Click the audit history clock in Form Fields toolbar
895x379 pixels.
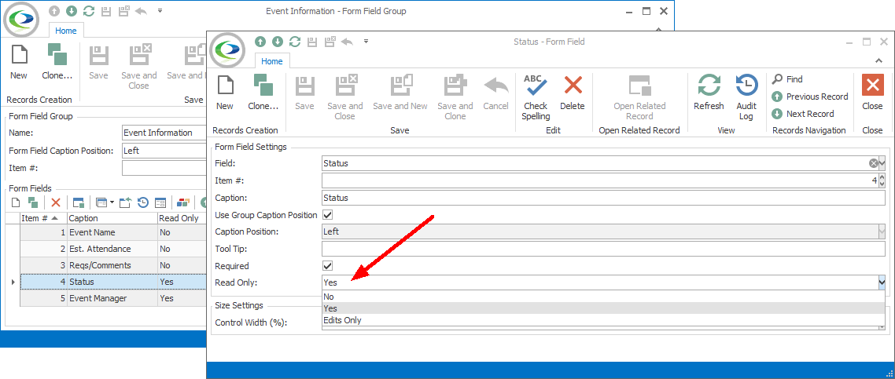click(142, 202)
